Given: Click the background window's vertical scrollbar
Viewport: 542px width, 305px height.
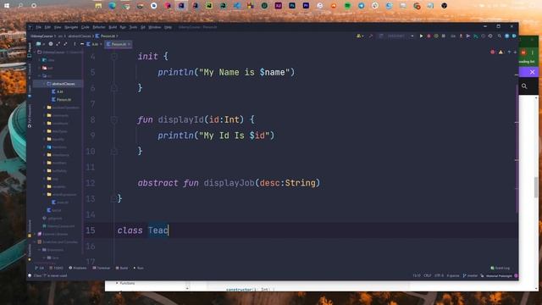Looking at the screenshot, I should [x=536, y=188].
